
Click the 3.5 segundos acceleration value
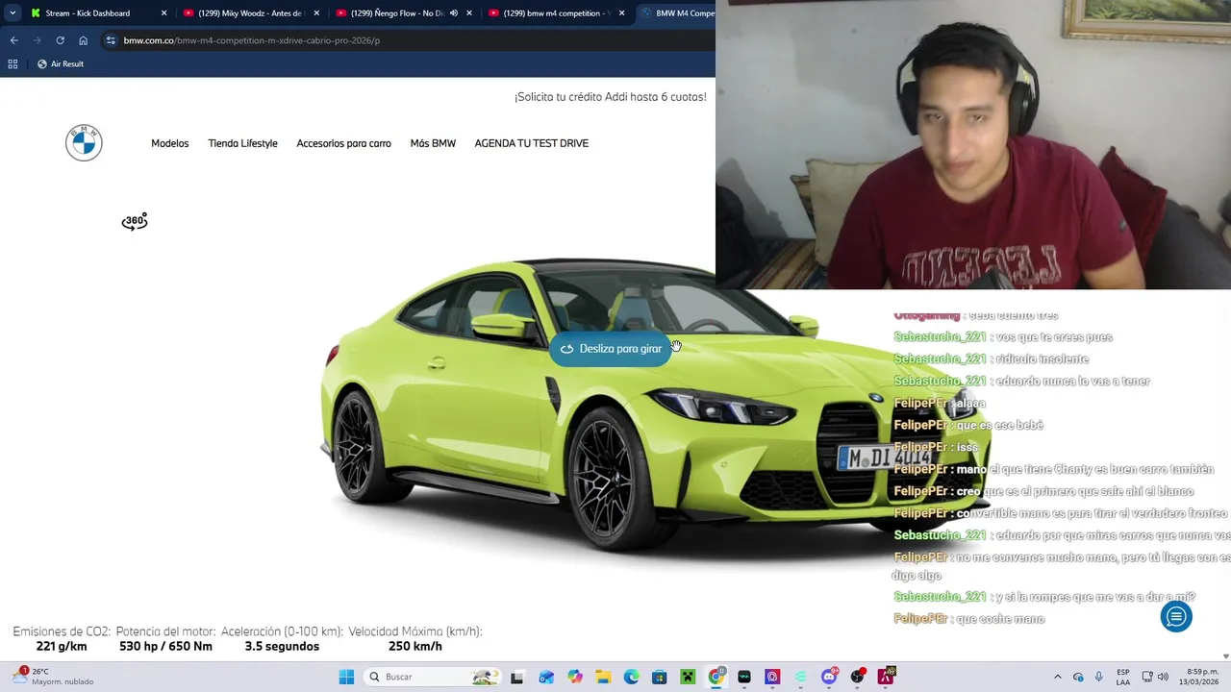click(282, 646)
